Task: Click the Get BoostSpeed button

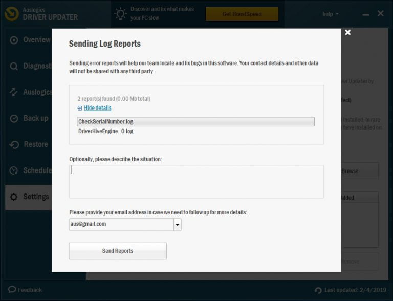Action: (242, 14)
